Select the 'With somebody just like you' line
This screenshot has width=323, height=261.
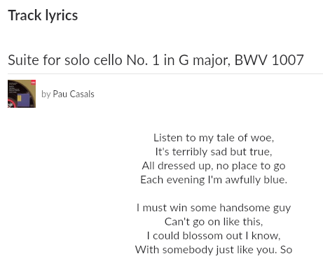[206, 250]
